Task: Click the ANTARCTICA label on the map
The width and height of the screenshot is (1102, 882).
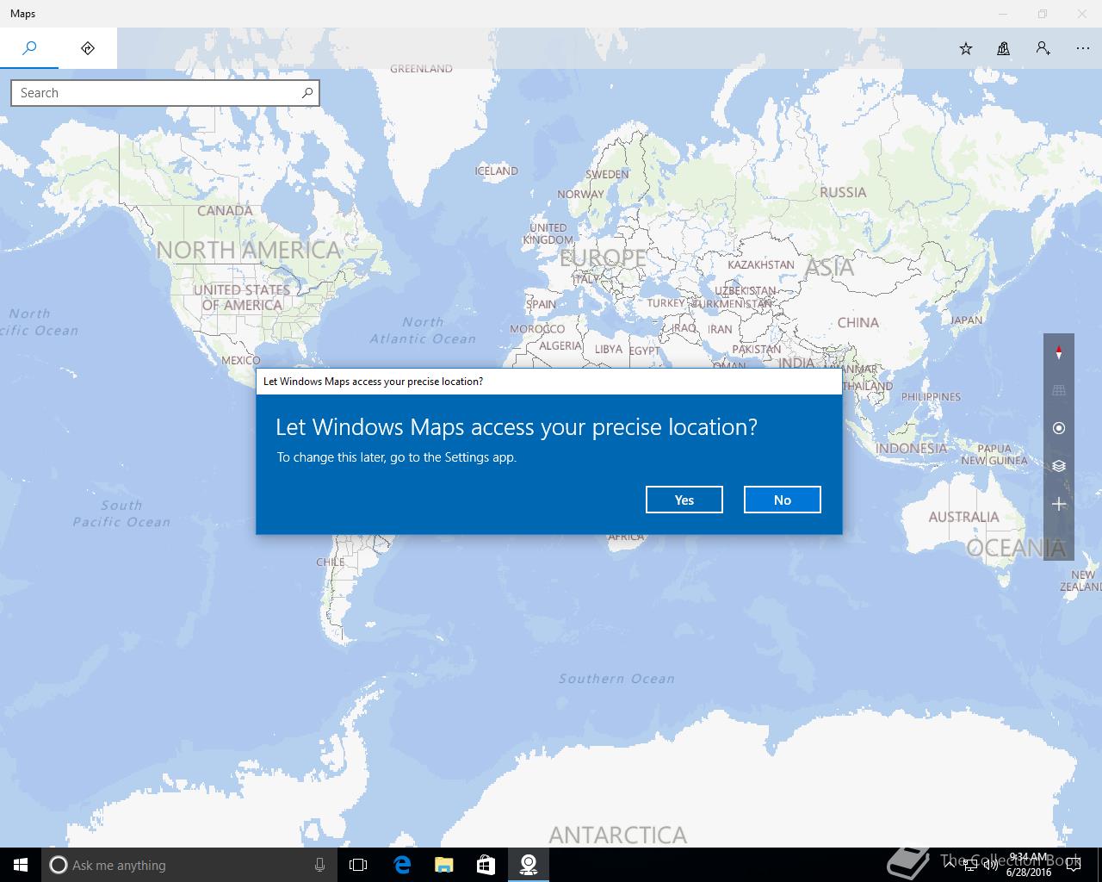Action: click(617, 835)
